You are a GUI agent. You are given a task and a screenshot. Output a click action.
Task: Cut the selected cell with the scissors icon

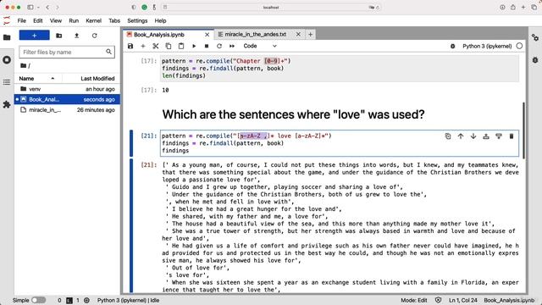[x=156, y=46]
